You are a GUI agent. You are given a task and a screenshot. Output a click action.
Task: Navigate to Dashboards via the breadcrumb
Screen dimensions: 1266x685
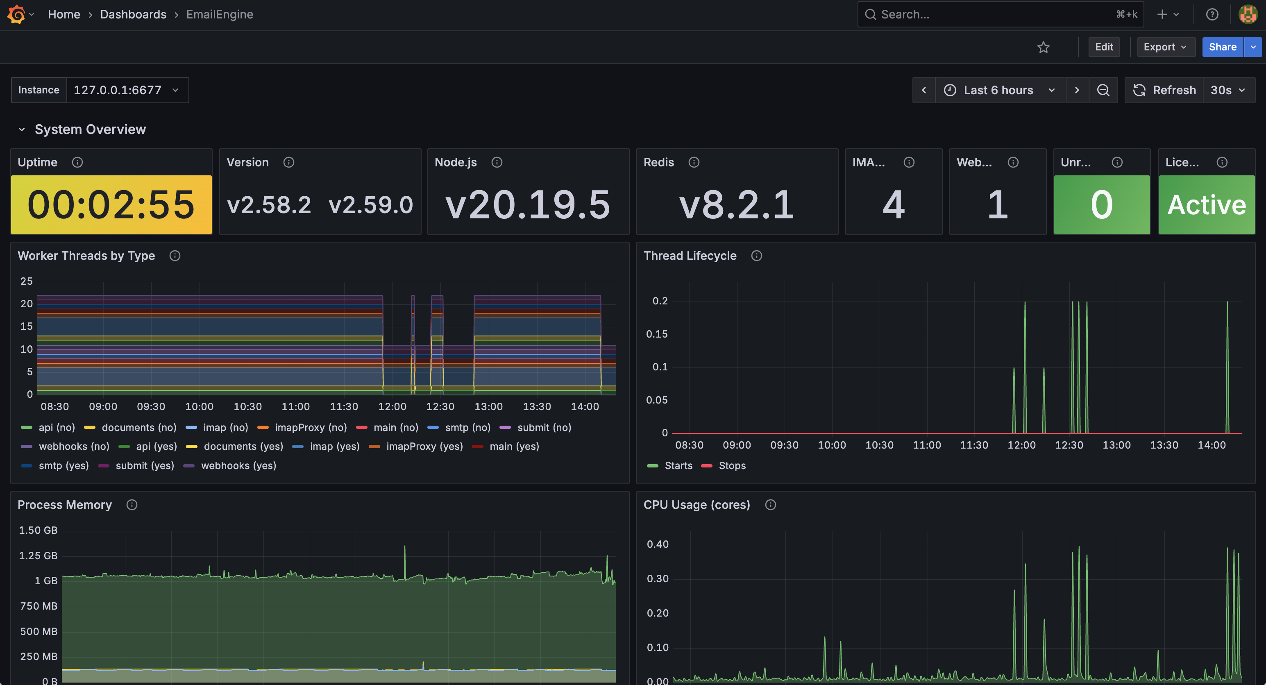pos(133,14)
